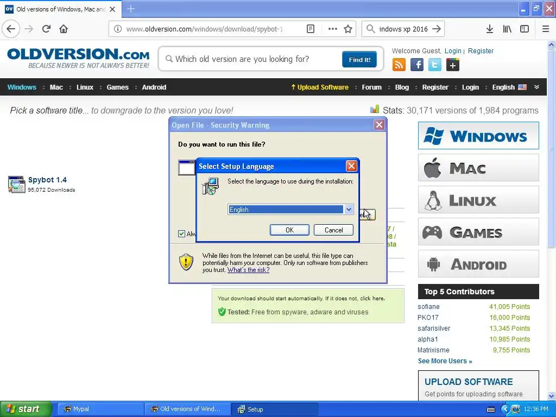Viewport: 556px width, 417px height.
Task: Expand the double chevron beside English flag
Action: click(x=536, y=87)
